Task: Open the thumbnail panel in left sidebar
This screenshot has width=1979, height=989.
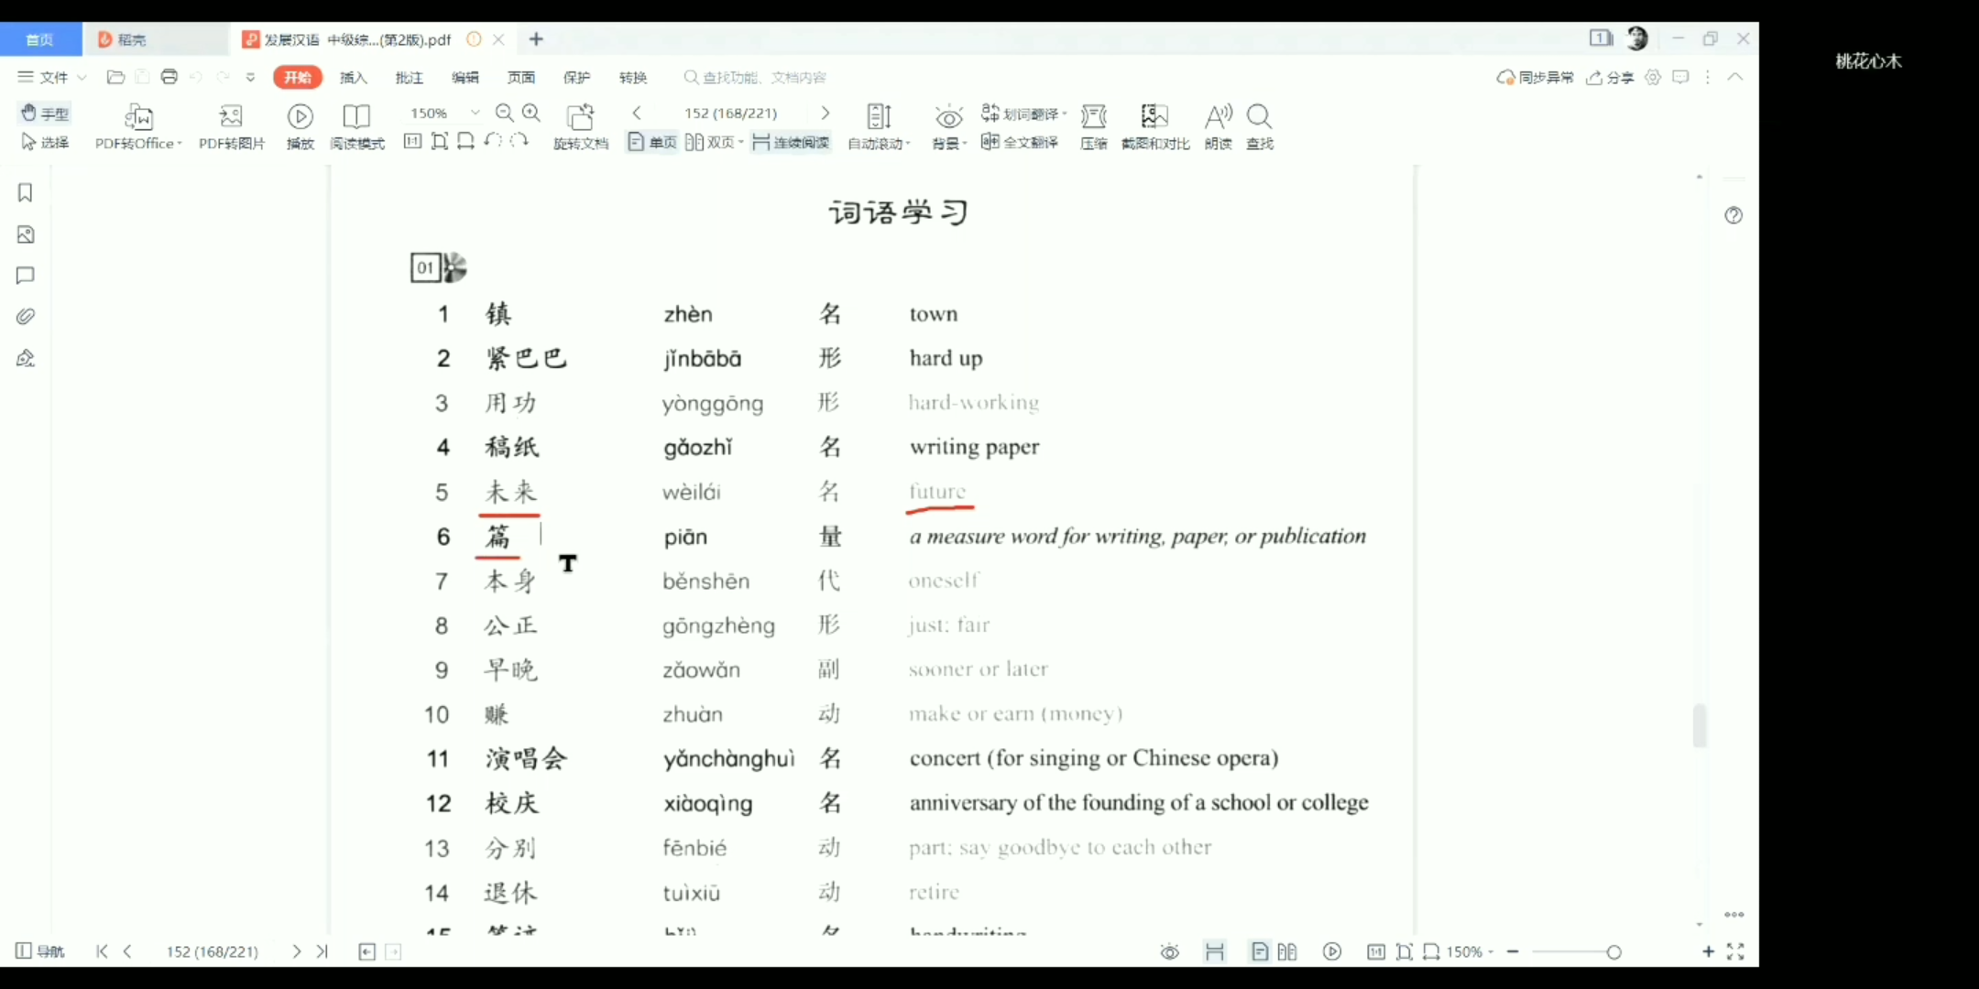Action: pyautogui.click(x=26, y=234)
